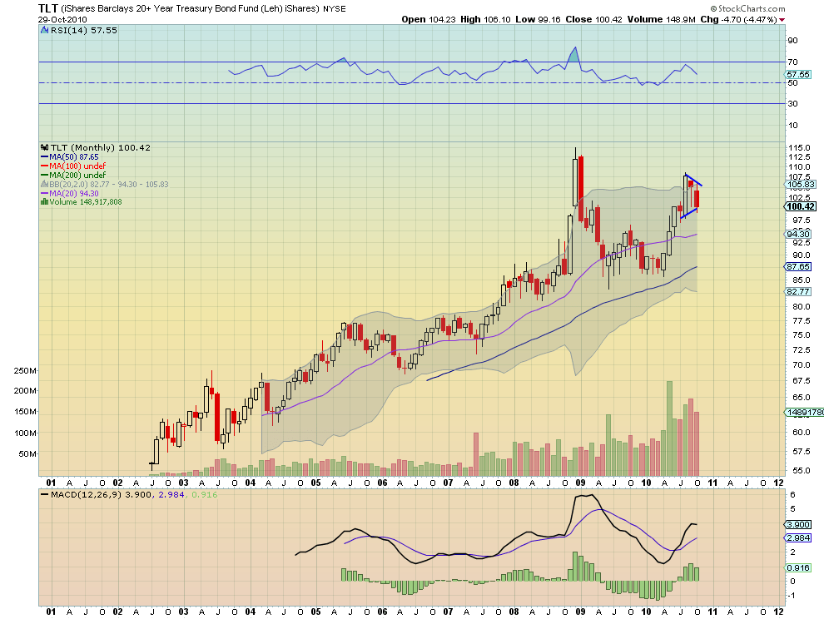
Task: Click the chart date 29-Oct-2010
Action: pyautogui.click(x=62, y=19)
